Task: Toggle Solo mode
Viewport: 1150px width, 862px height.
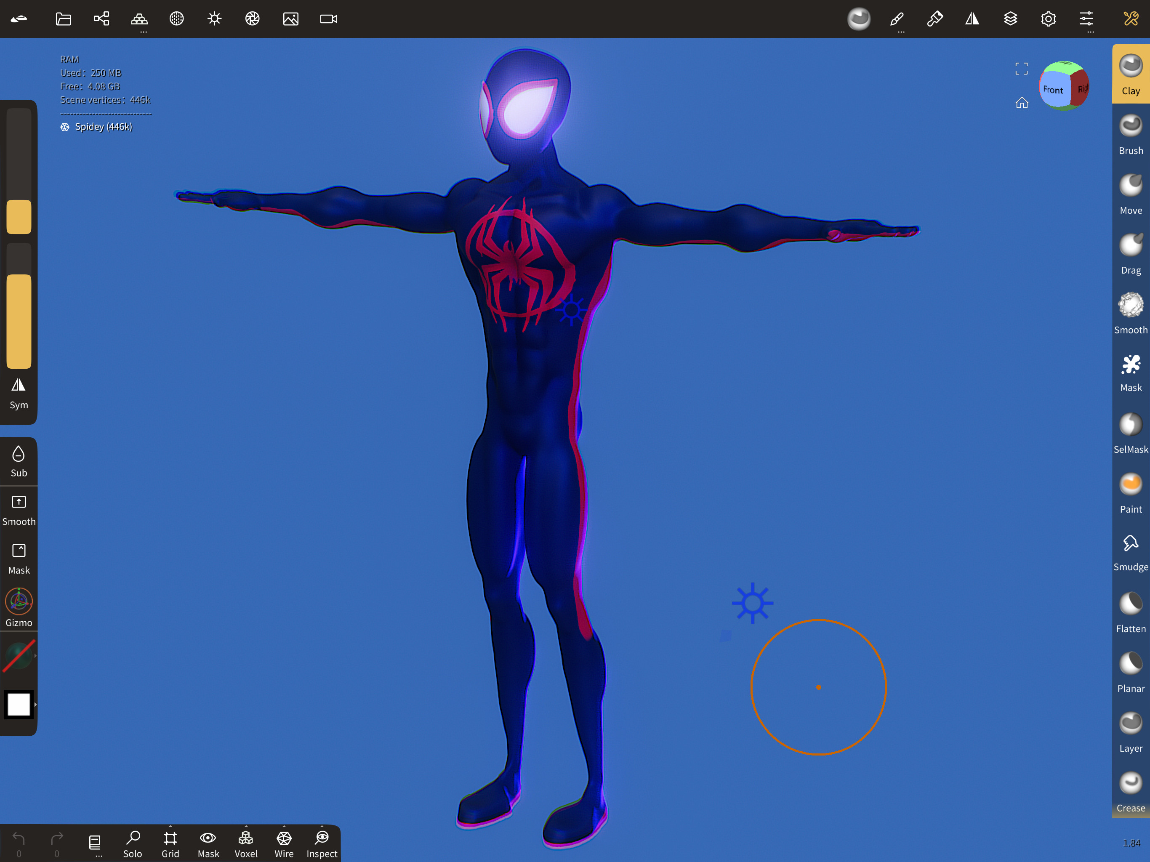Action: coord(133,844)
